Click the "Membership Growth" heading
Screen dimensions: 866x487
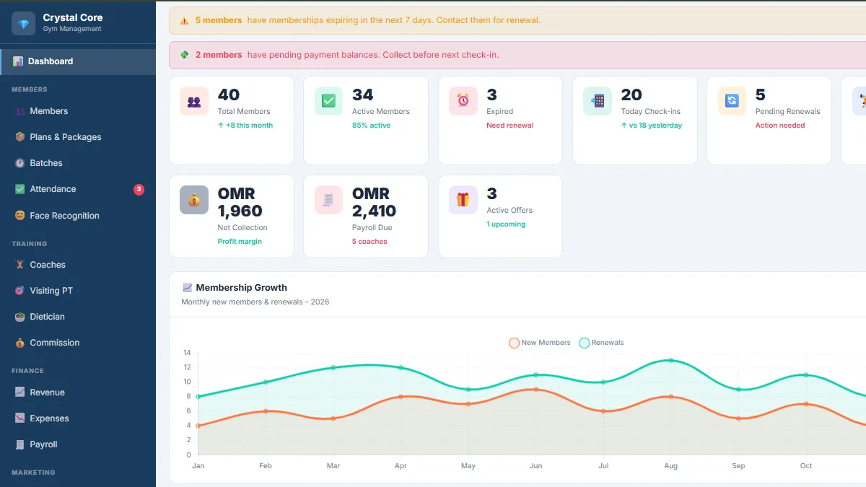pos(241,288)
